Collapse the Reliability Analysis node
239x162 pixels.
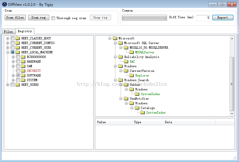point(115,57)
